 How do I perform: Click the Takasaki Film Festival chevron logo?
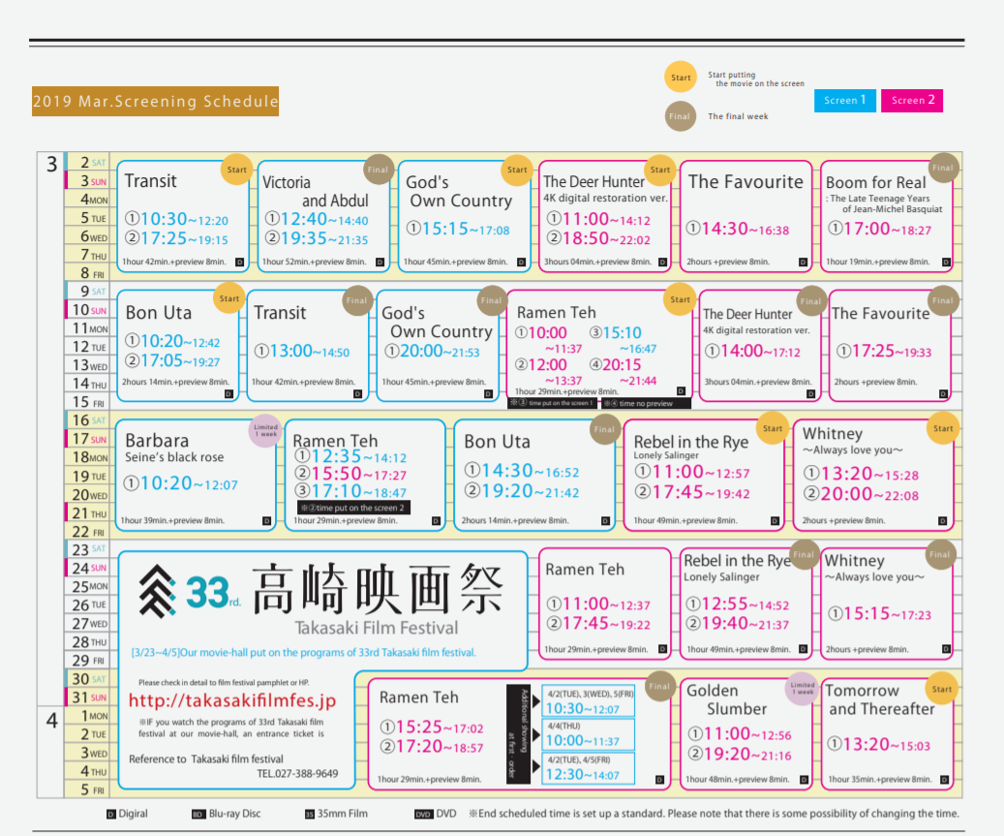[x=158, y=591]
